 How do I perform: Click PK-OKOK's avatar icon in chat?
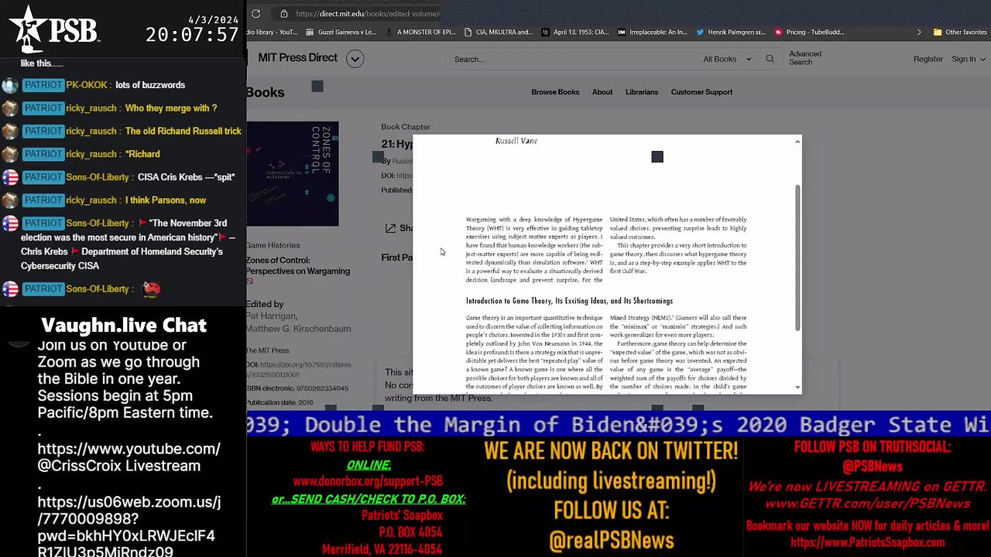(x=10, y=85)
